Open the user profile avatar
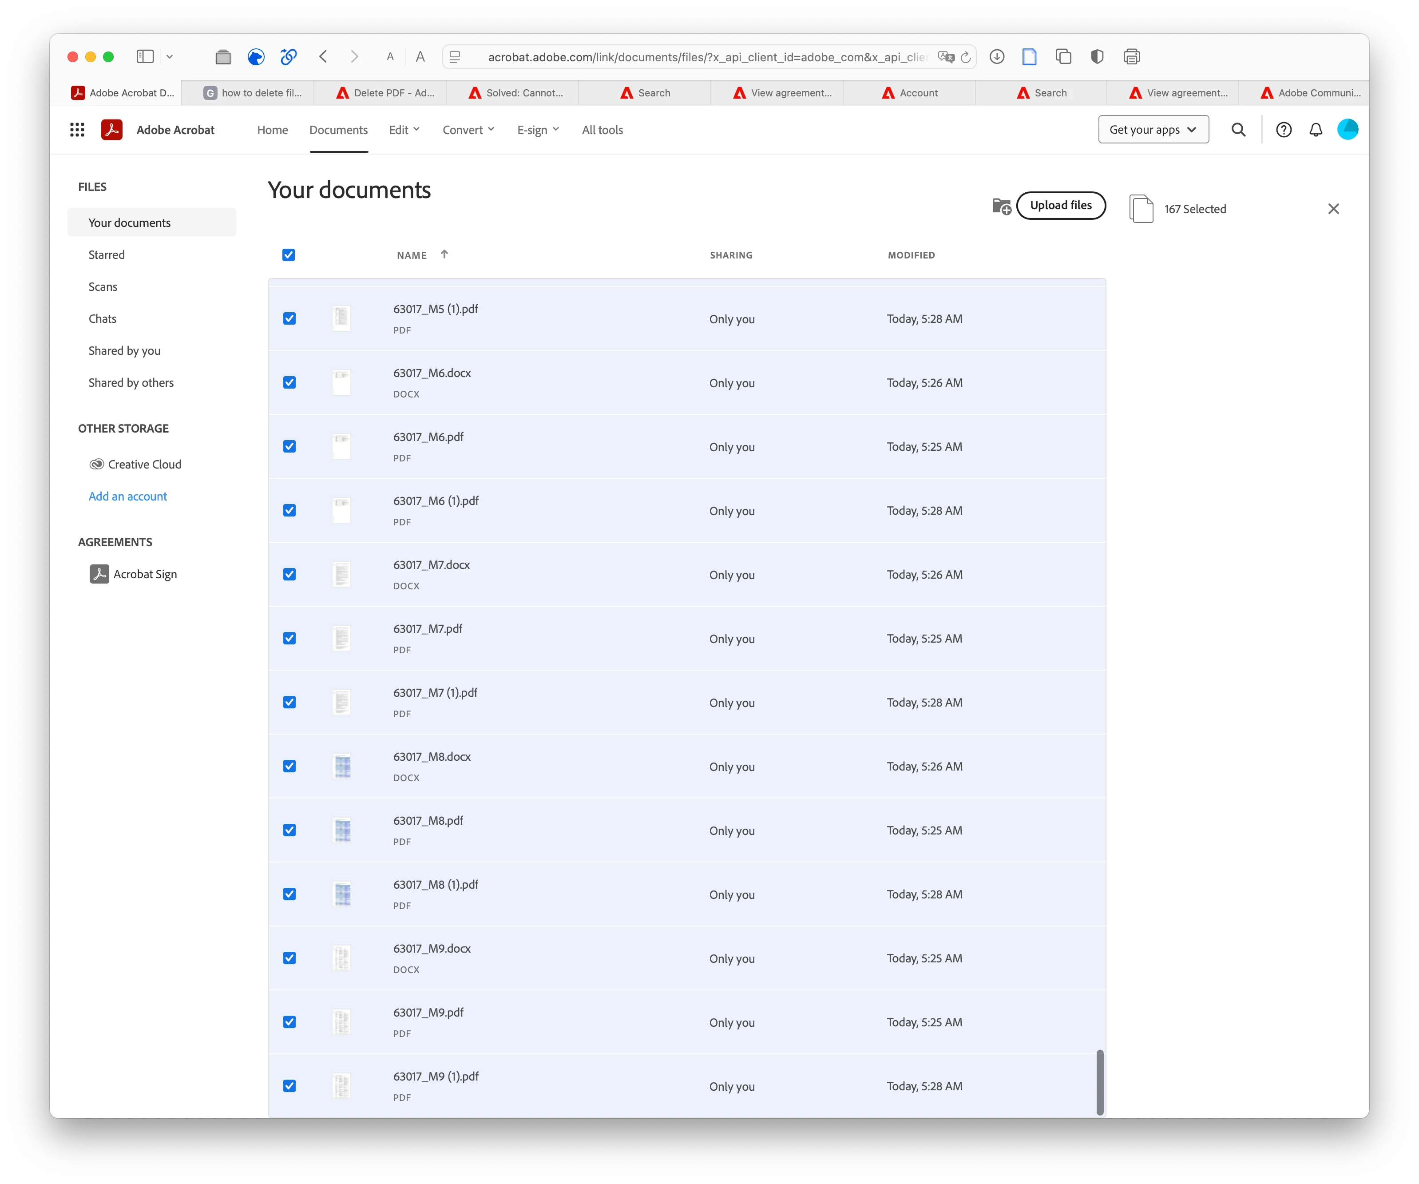The width and height of the screenshot is (1419, 1184). pyautogui.click(x=1348, y=129)
